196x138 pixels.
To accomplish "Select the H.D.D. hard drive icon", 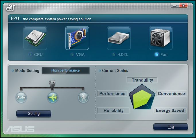I will click(119, 38).
